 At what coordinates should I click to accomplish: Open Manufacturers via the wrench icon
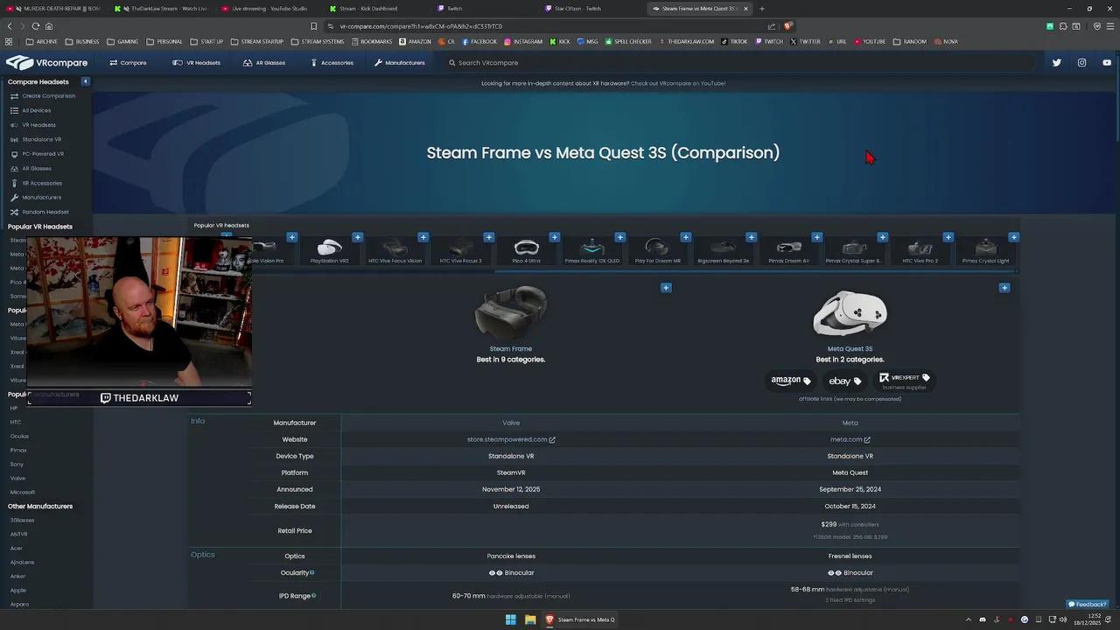(x=15, y=197)
